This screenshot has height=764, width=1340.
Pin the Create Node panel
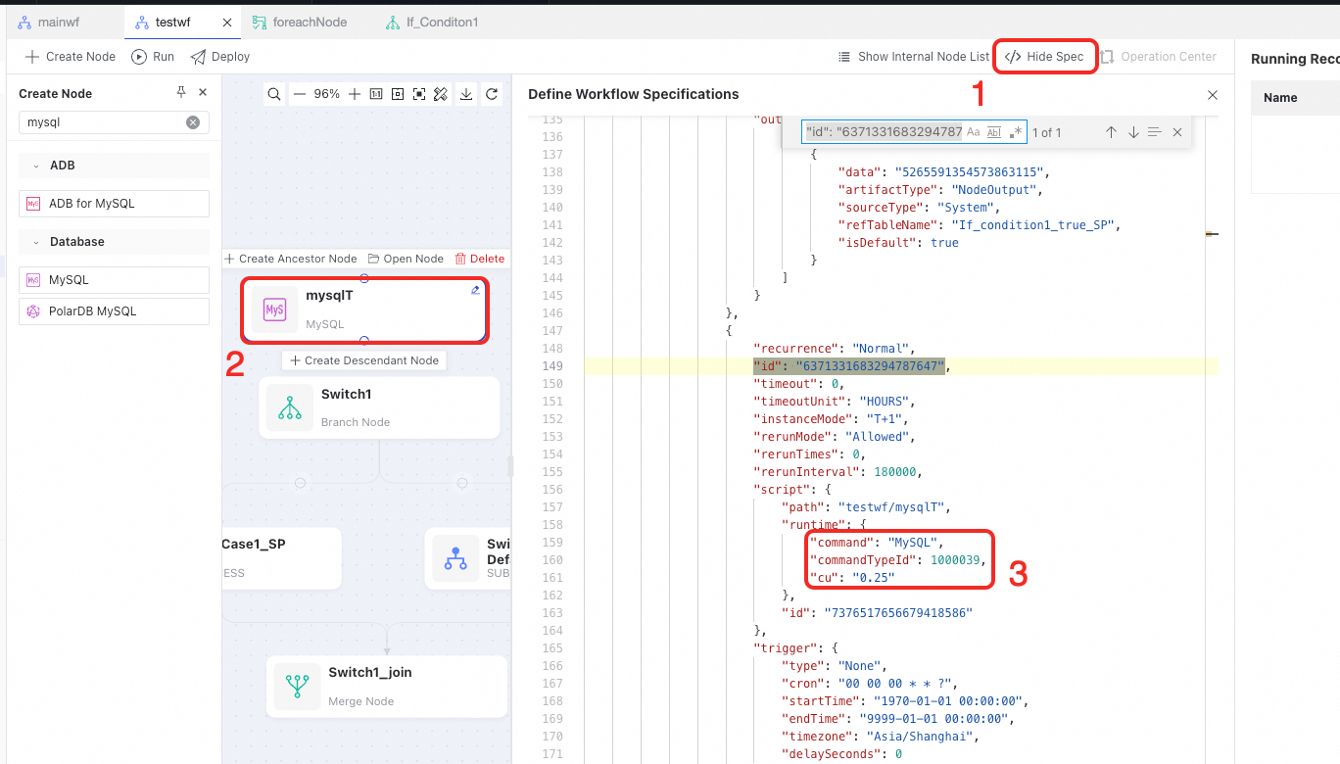180,92
